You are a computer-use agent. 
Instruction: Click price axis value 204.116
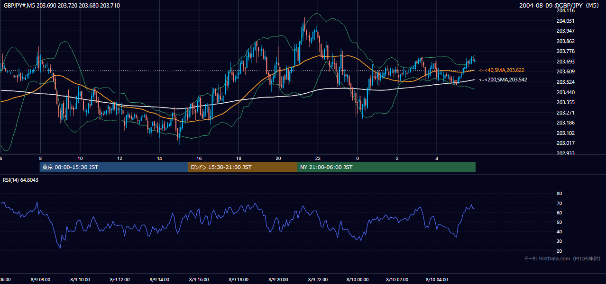click(x=565, y=10)
